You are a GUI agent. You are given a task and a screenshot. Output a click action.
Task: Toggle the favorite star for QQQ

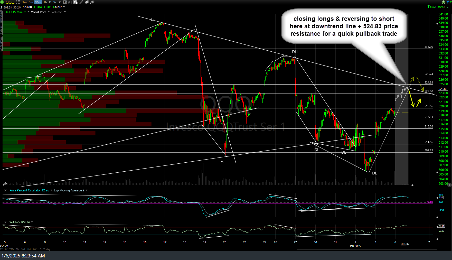click(444, 2)
